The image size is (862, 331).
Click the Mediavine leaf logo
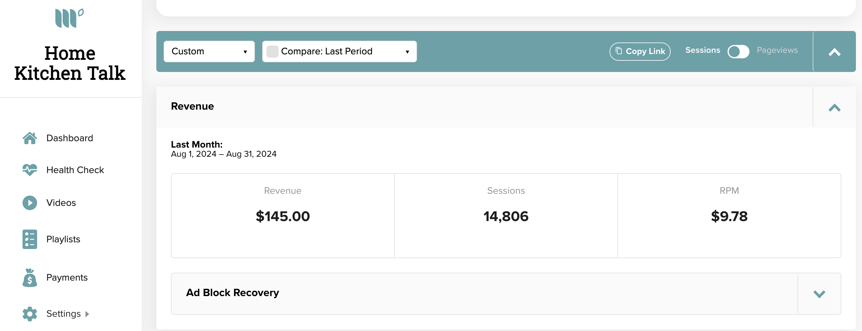(70, 18)
